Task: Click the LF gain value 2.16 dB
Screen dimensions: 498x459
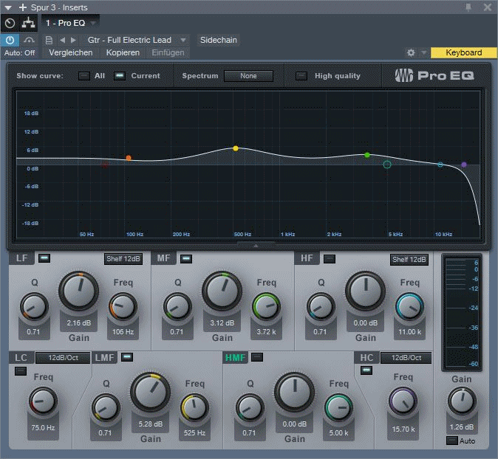Action: tap(78, 323)
